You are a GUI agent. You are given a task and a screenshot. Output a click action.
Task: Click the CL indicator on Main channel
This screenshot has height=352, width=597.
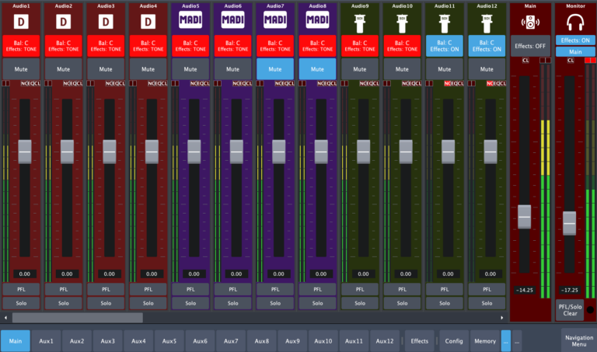coord(525,61)
